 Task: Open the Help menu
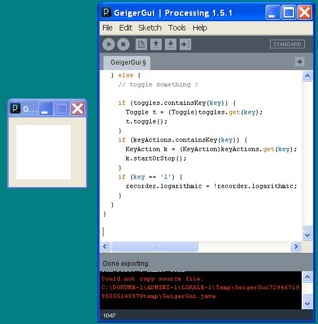click(200, 28)
